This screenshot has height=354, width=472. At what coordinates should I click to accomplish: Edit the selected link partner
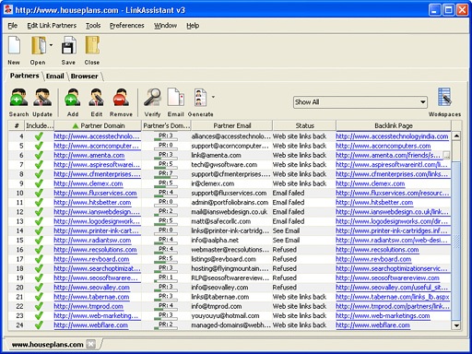(x=96, y=102)
